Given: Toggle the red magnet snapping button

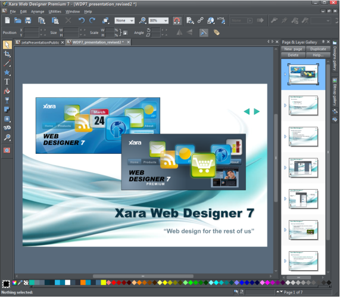Looking at the screenshot, I should (177, 21).
